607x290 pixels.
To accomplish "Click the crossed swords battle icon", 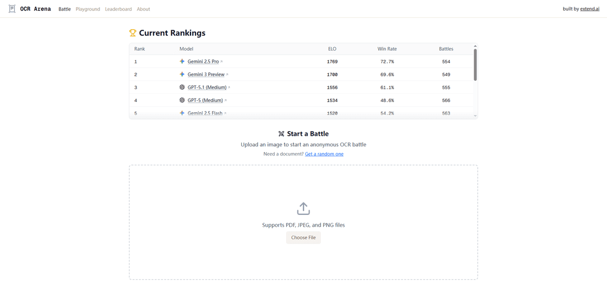I will tap(282, 134).
